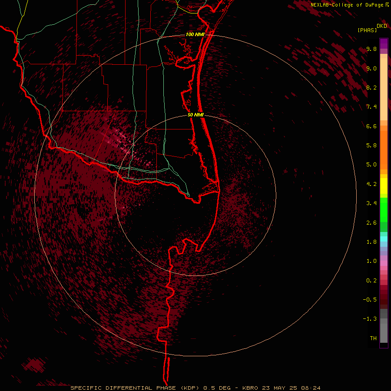Click the 5.8 value on the color scale
Image resolution: width=391 pixels, height=391 pixels.
371,146
